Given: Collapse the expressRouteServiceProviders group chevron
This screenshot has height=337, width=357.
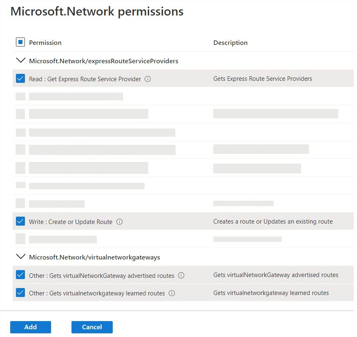Looking at the screenshot, I should click(x=20, y=60).
